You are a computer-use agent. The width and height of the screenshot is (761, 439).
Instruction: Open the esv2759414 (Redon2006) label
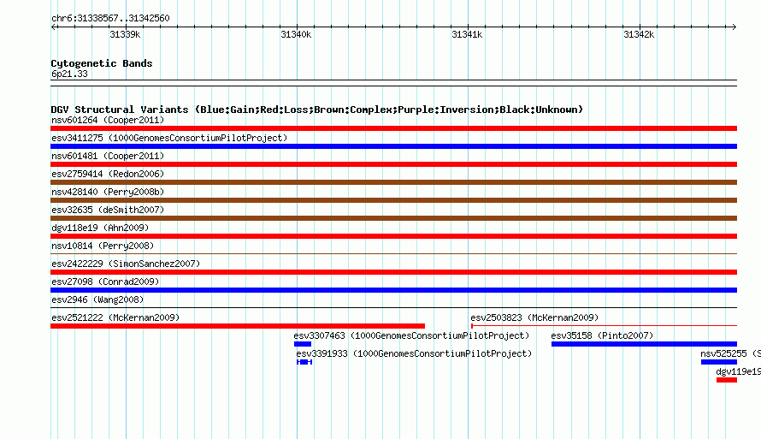108,174
